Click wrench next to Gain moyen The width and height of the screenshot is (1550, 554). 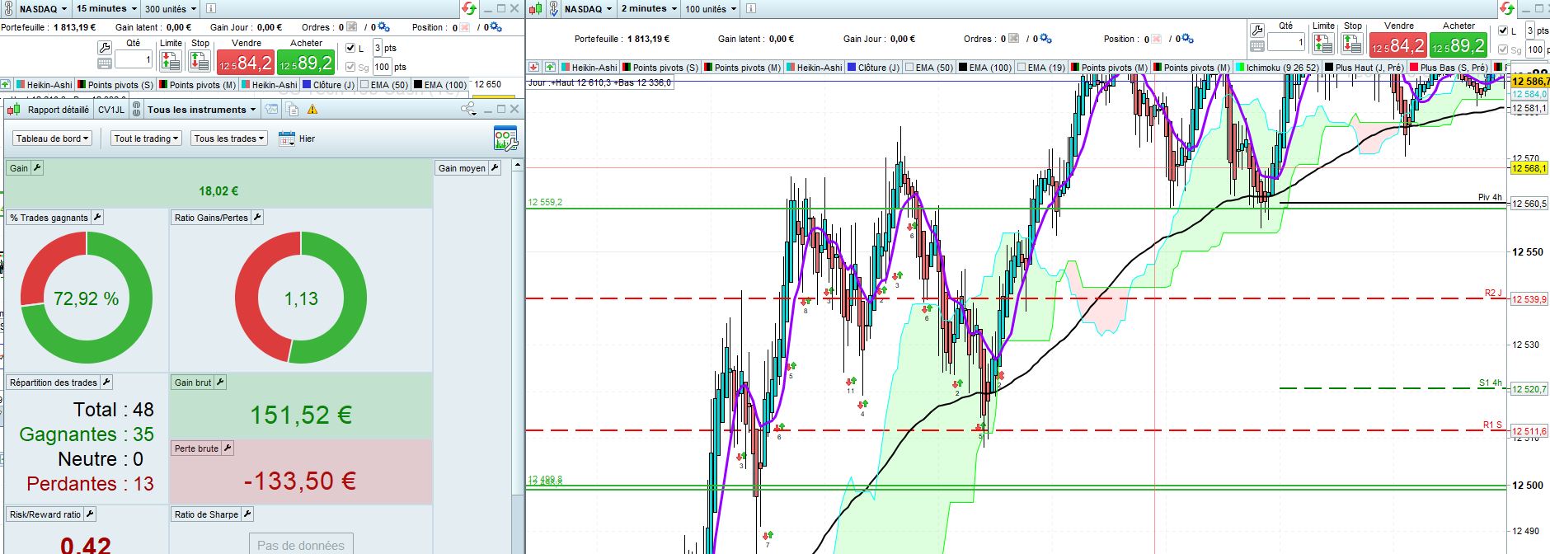[x=495, y=168]
